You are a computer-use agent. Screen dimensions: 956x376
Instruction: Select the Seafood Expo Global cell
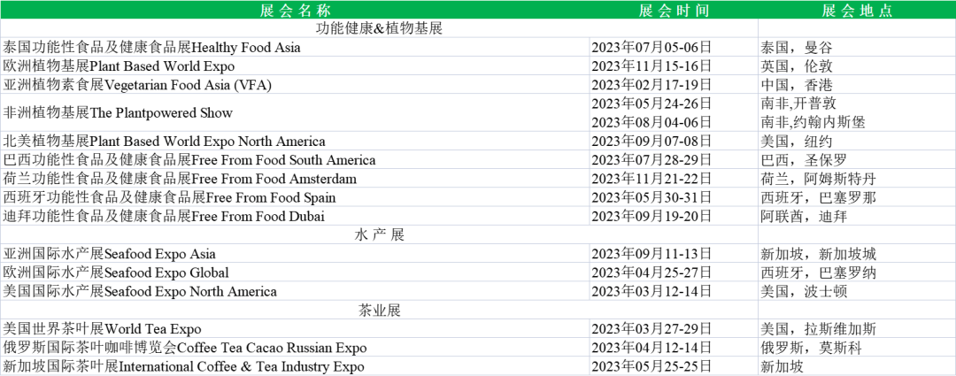click(x=295, y=273)
